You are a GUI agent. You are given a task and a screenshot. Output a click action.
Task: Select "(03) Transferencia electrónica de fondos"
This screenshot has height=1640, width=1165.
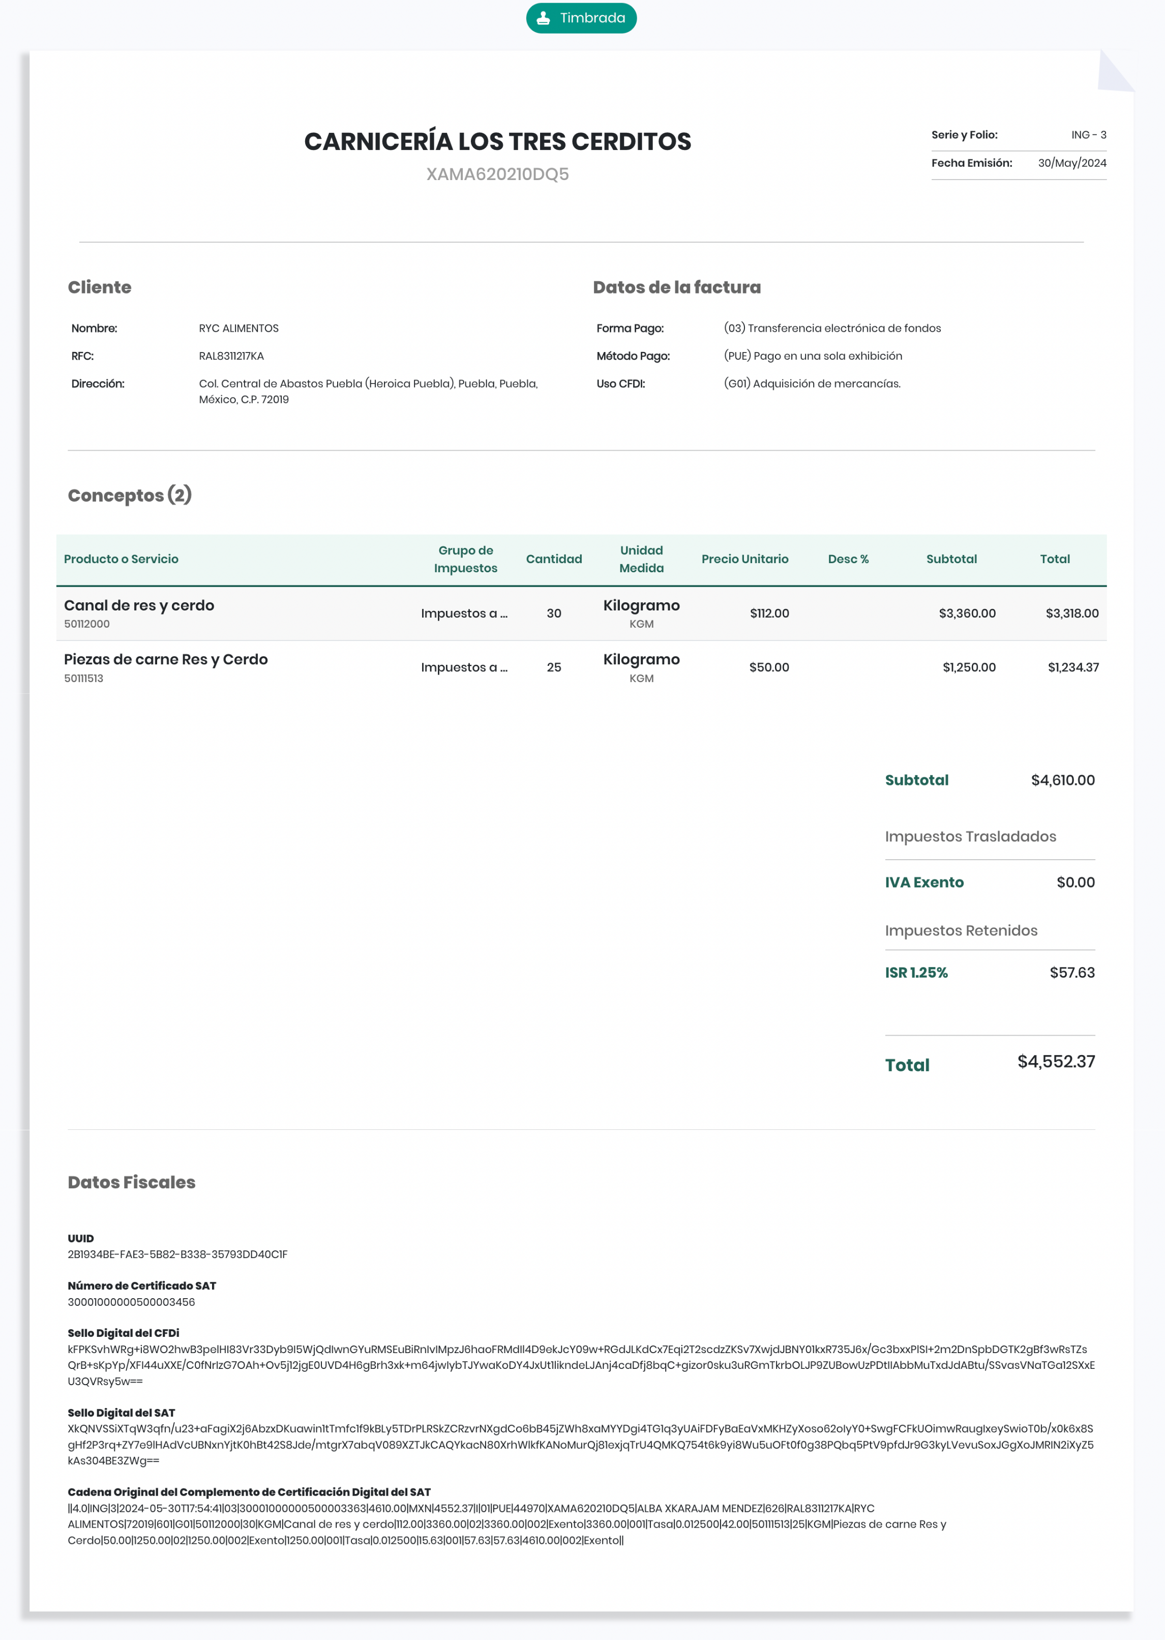click(833, 329)
